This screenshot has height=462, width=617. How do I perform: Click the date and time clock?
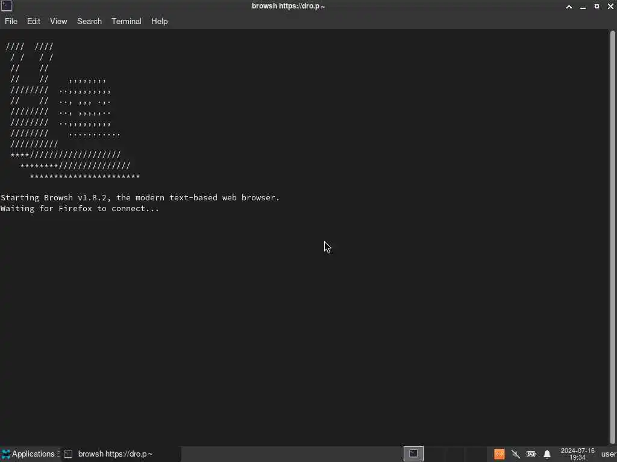pos(577,454)
